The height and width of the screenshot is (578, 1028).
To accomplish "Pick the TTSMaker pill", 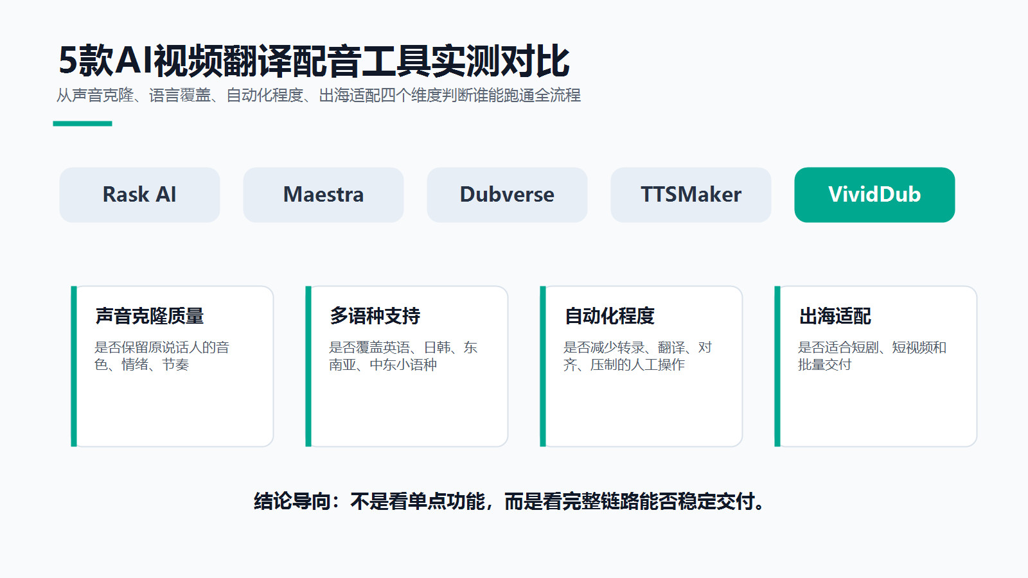I will (x=691, y=195).
